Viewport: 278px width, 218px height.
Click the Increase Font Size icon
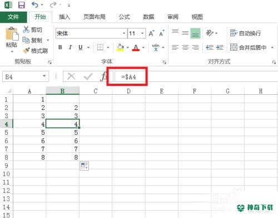151,33
